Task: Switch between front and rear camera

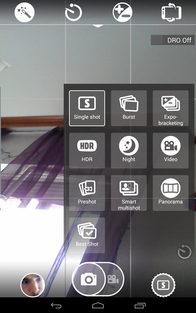Action: coord(171,12)
